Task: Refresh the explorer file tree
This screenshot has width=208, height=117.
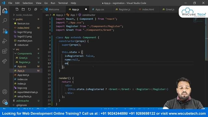Action: pos(30,9)
